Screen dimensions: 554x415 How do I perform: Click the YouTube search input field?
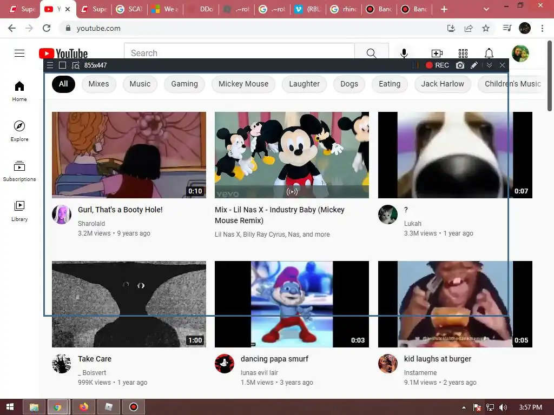239,52
